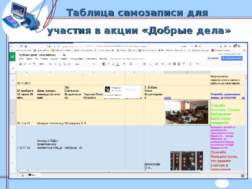The height and width of the screenshot is (189, 252).
Task: Open the account email dropdown
Action: (x=230, y=54)
